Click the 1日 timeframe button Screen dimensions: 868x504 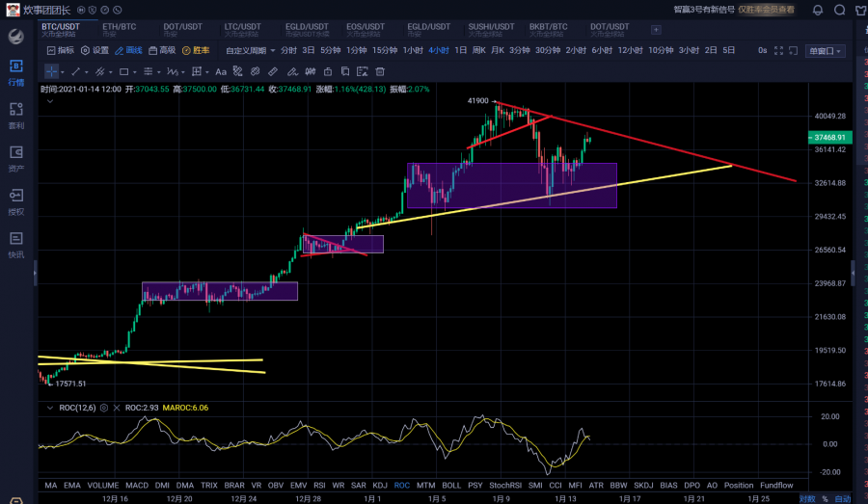(x=460, y=50)
